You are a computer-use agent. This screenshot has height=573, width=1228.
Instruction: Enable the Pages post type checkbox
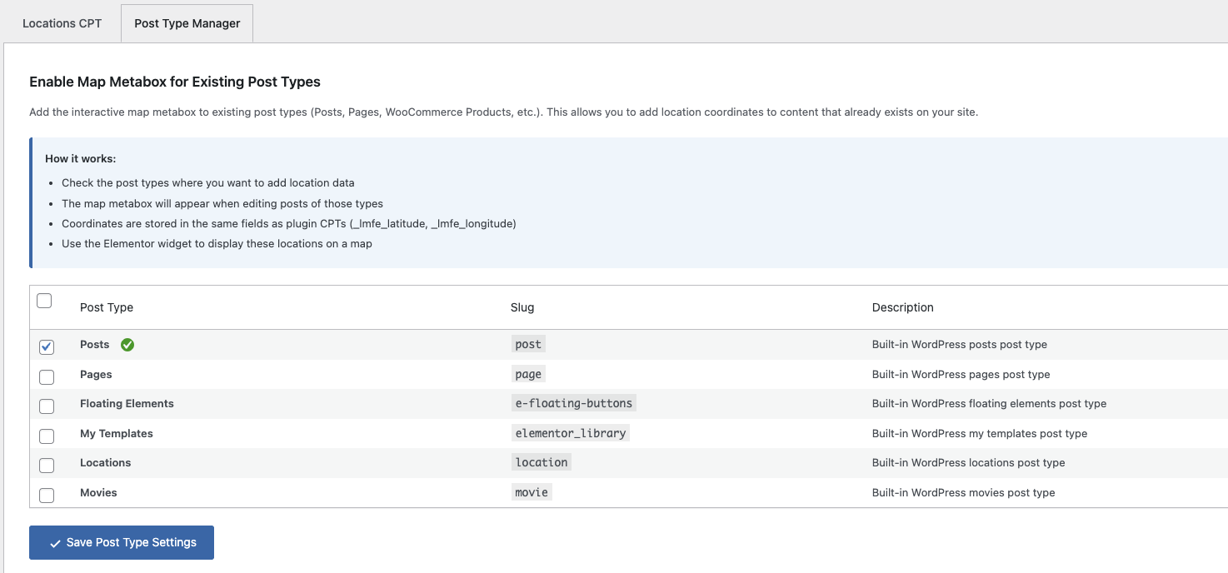click(46, 376)
